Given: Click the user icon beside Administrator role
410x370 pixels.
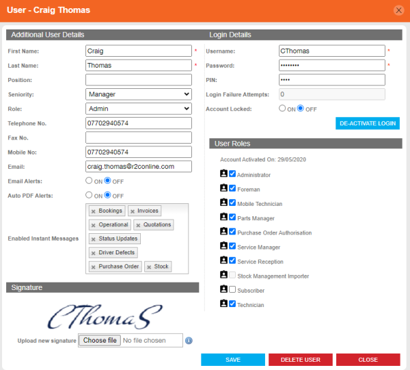Looking at the screenshot, I should [223, 174].
